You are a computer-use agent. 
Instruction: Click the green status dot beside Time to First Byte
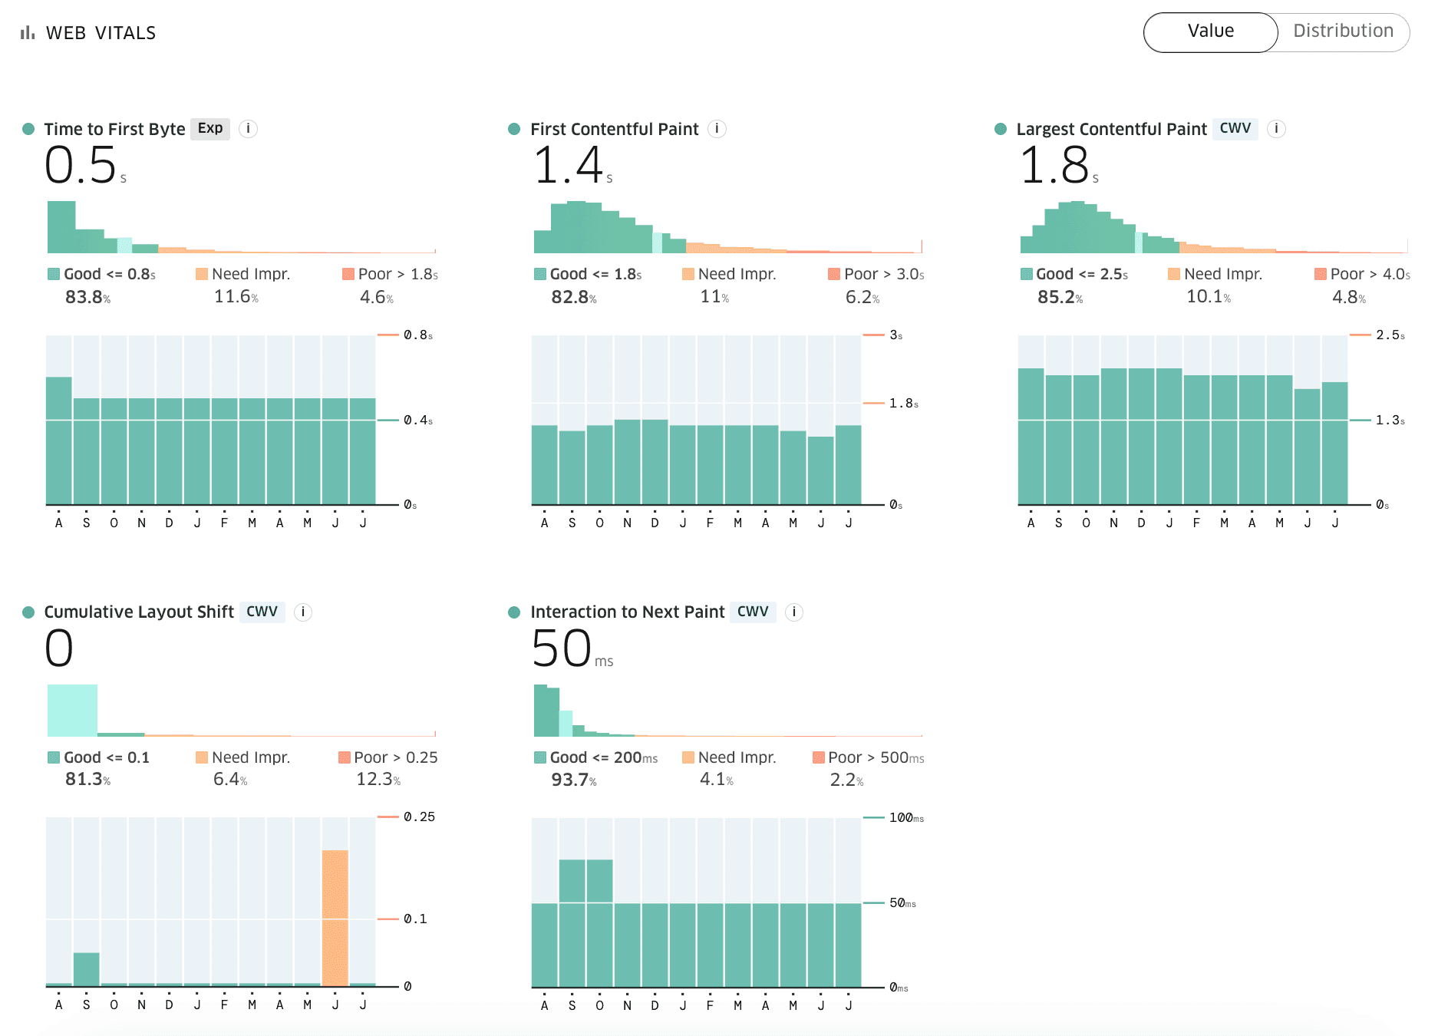coord(28,129)
